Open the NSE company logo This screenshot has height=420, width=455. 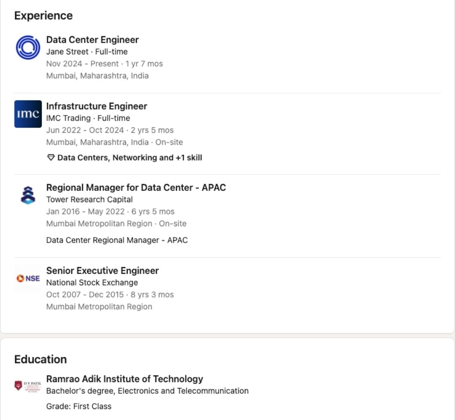click(28, 278)
